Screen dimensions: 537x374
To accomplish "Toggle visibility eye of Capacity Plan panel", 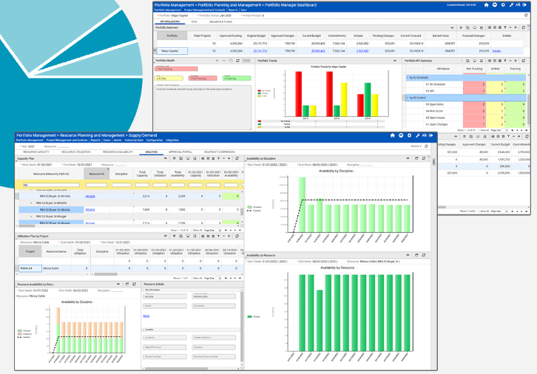I will 166,158.
